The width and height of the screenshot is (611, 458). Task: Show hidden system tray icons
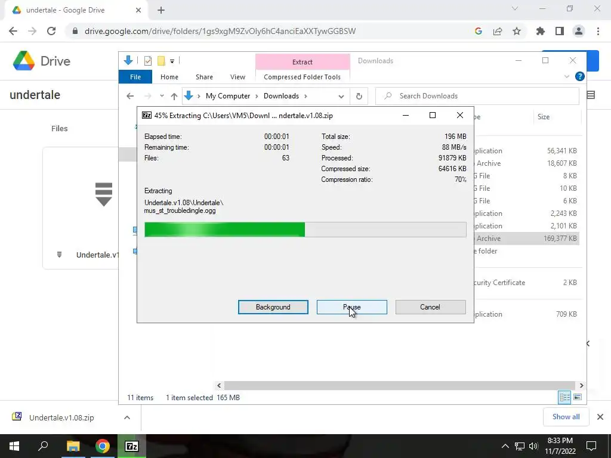(x=505, y=446)
